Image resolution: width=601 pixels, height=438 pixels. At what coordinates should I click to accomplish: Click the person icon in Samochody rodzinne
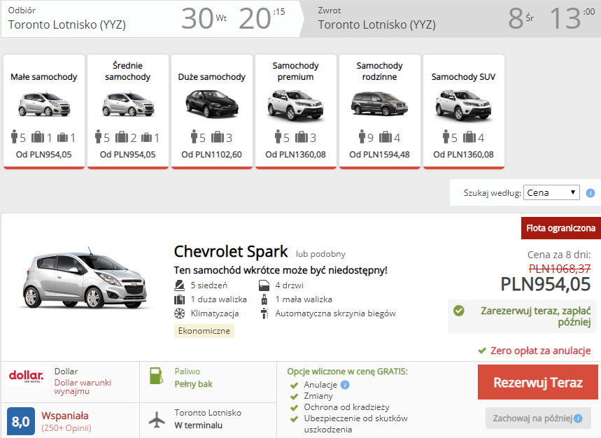click(x=362, y=137)
